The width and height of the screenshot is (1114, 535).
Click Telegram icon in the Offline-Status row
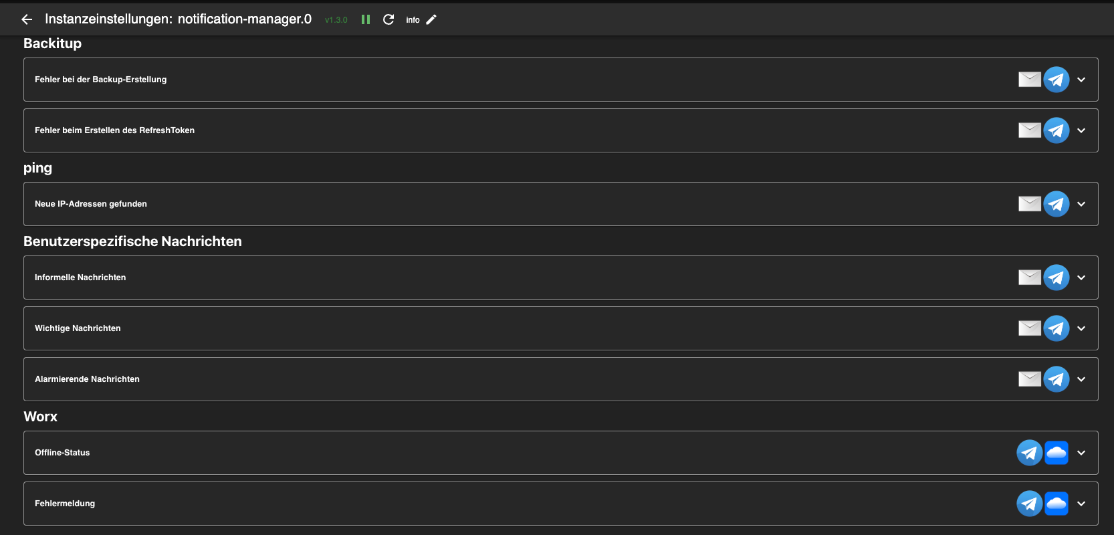tap(1030, 453)
